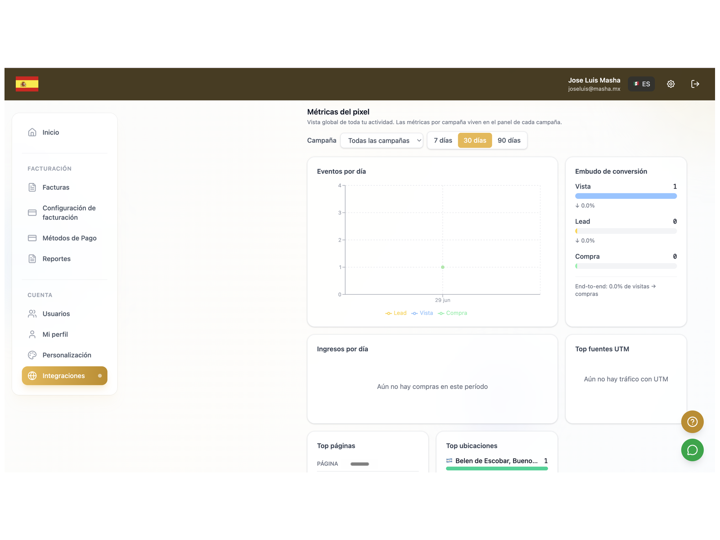This screenshot has width=720, height=540.
Task: Open Métodos de Pago menu item
Action: tap(64, 238)
